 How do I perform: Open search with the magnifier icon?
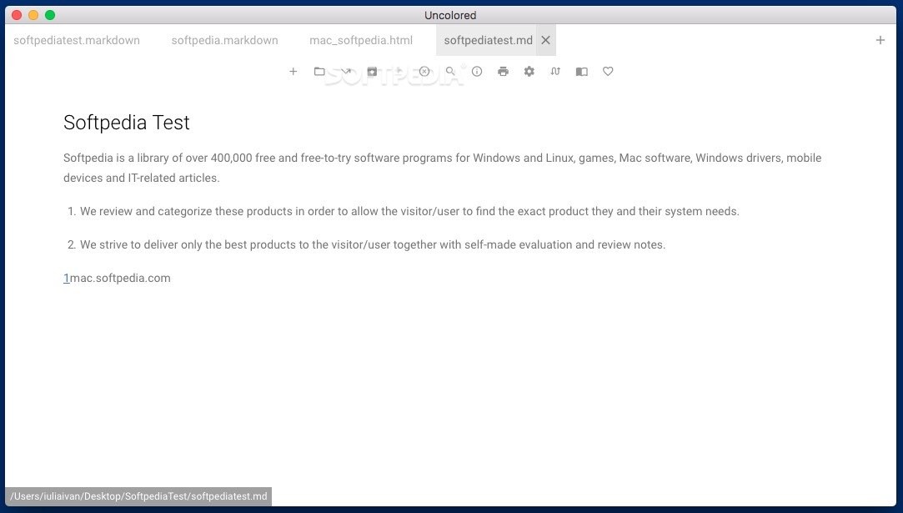450,72
